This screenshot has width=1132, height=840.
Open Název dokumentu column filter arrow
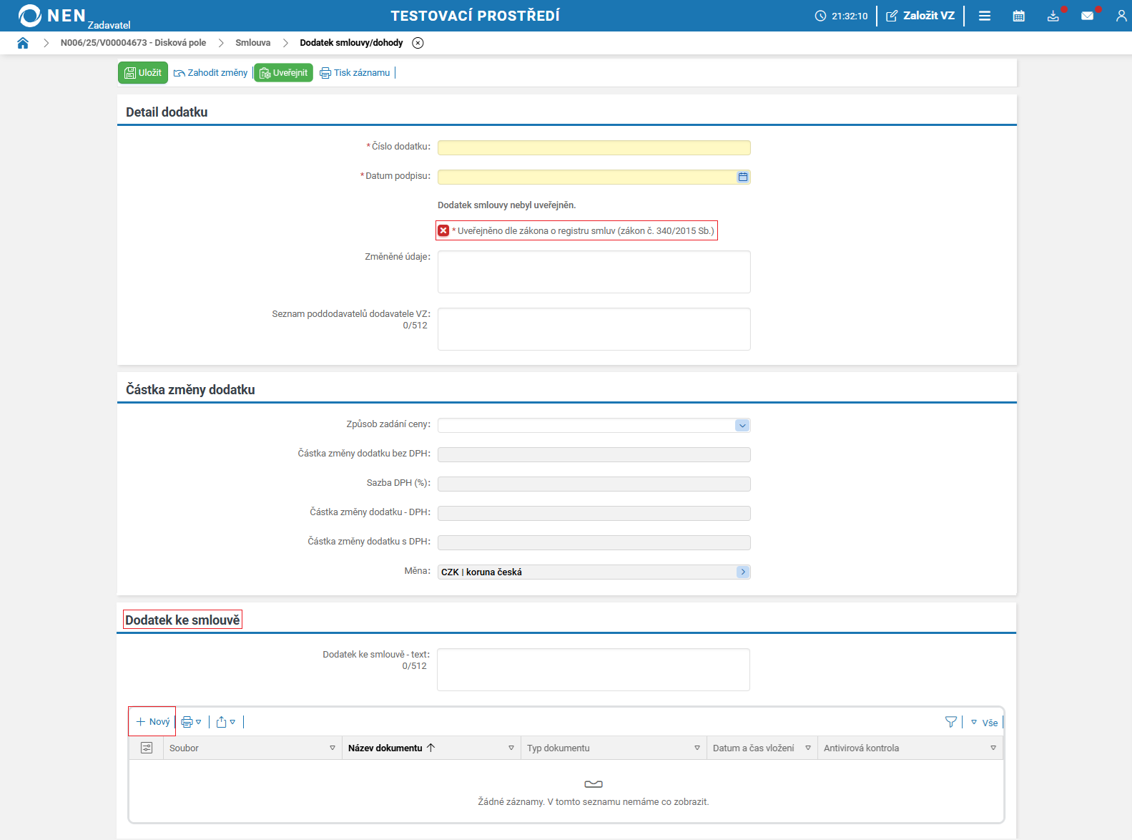(x=511, y=748)
